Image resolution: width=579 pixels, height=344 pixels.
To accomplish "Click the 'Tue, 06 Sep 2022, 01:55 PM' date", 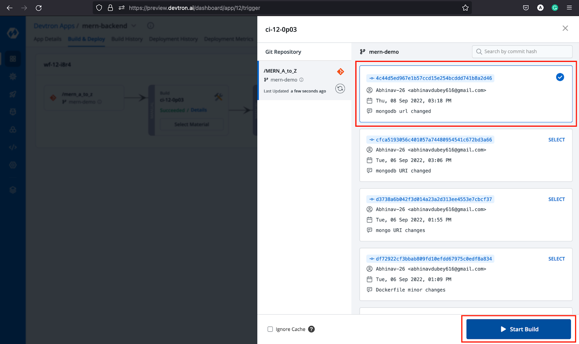I will (x=413, y=220).
